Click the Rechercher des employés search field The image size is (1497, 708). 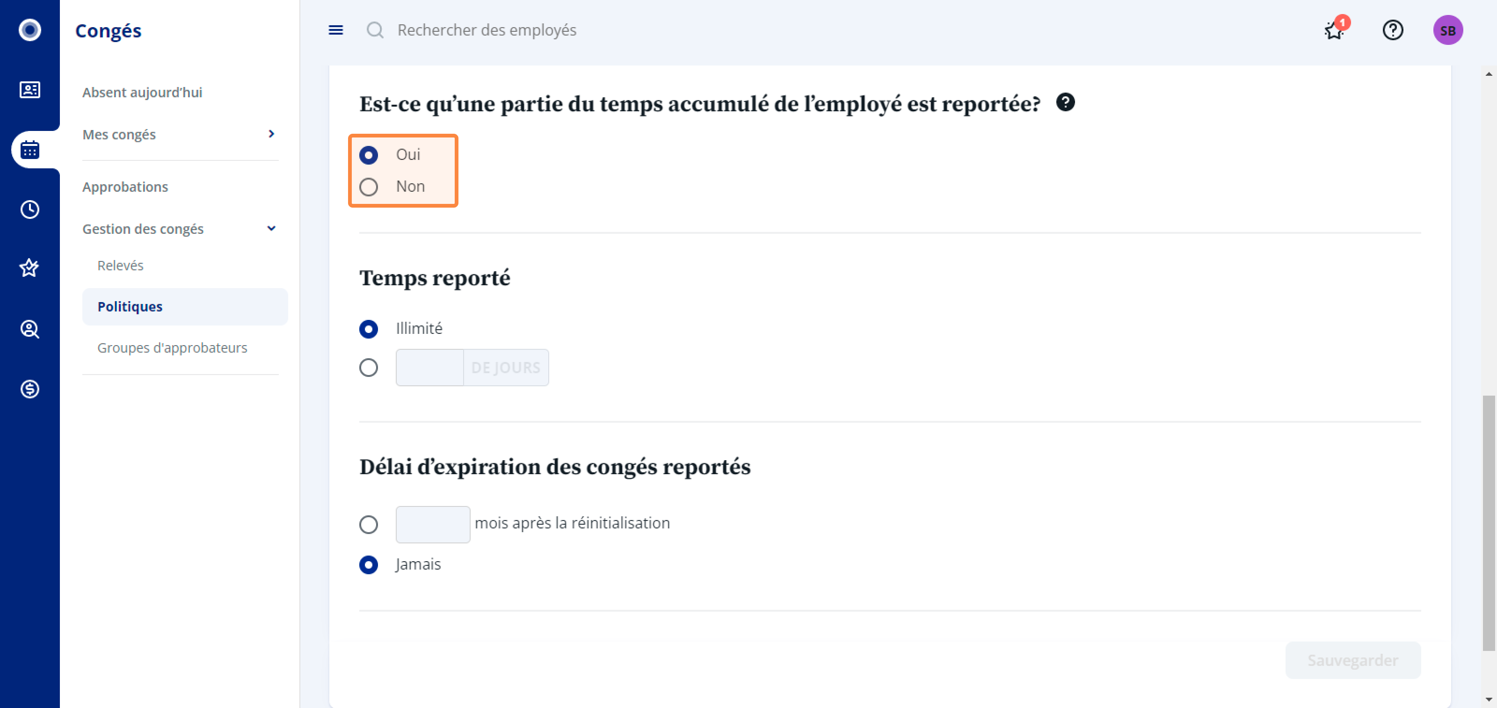pyautogui.click(x=487, y=29)
